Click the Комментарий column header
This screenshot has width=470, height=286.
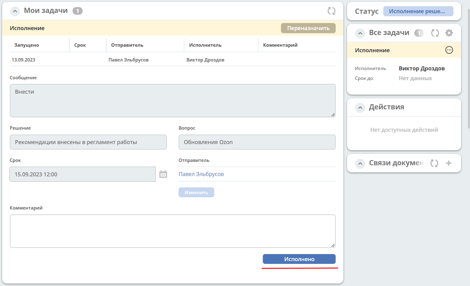pos(280,45)
